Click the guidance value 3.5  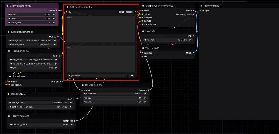pos(127,75)
